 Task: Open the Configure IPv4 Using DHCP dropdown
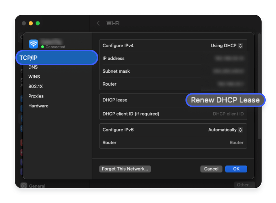(x=227, y=46)
